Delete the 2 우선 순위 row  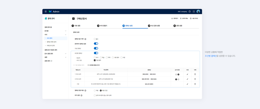195,79
